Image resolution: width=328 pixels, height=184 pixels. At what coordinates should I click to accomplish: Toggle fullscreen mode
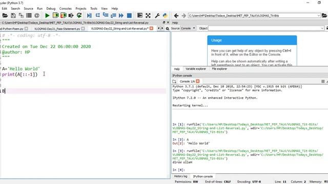coord(148,15)
